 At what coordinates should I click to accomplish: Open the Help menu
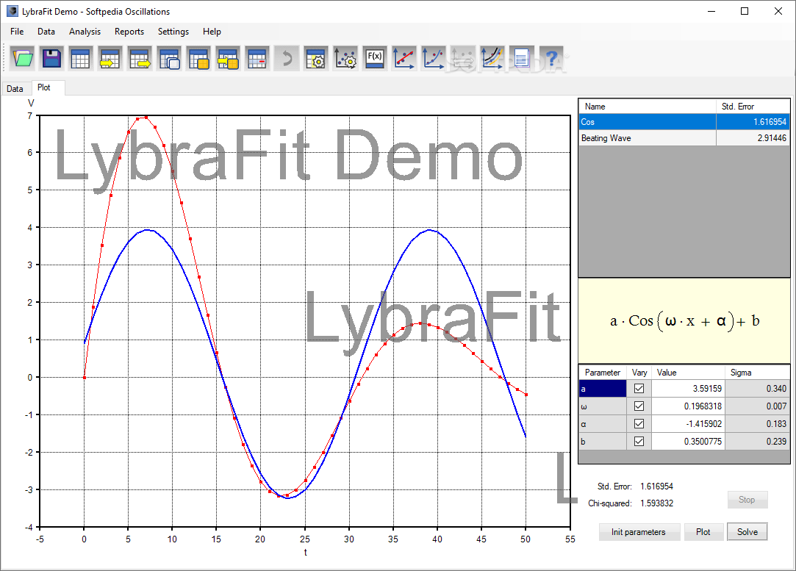coord(212,32)
